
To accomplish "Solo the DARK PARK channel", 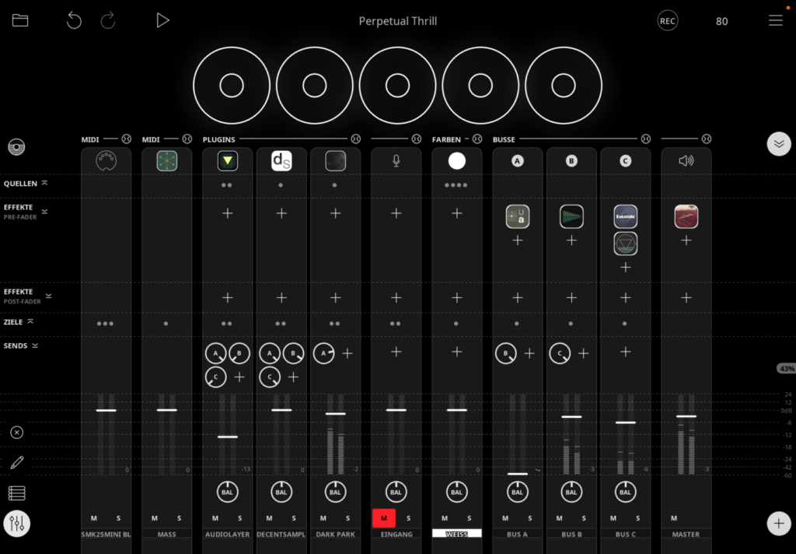I will pos(347,518).
